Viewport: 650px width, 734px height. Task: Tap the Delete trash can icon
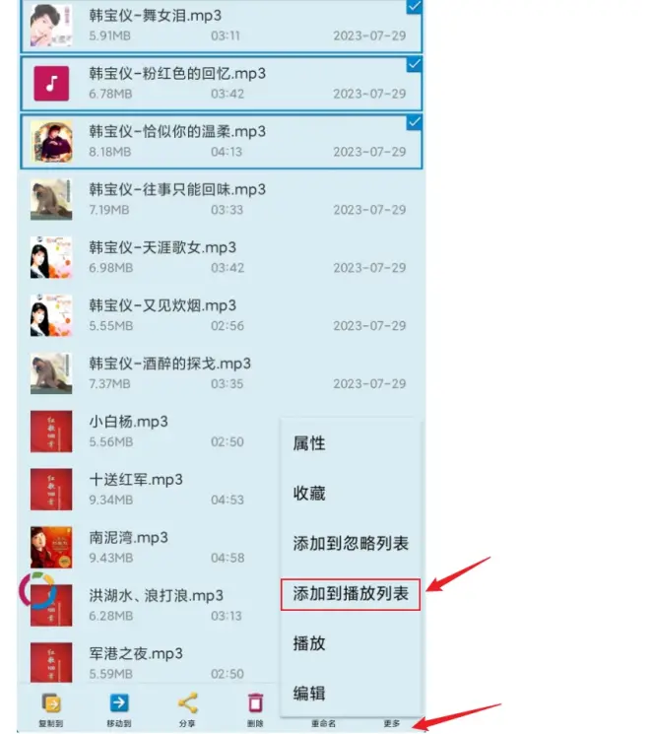[255, 703]
